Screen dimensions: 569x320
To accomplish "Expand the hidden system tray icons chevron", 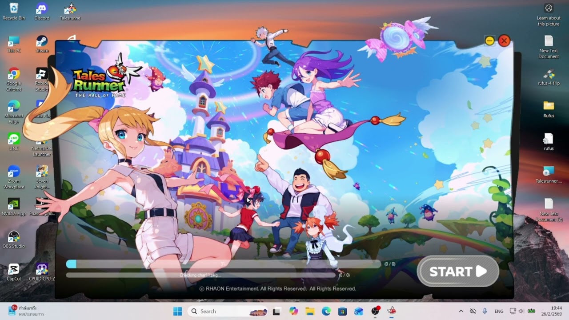I will coord(461,311).
